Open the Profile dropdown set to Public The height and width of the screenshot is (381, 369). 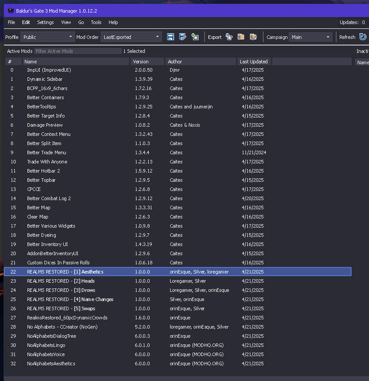[x=48, y=37]
